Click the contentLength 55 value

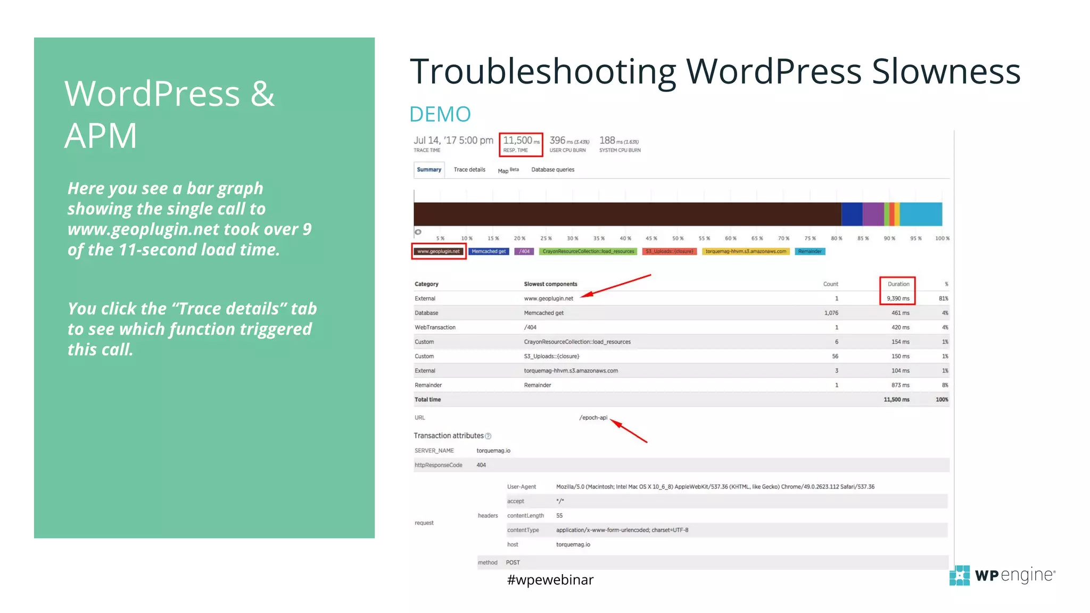click(x=559, y=516)
